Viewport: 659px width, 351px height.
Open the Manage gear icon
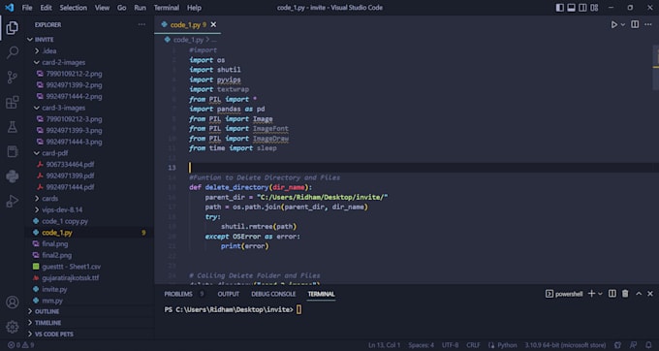pos(13,327)
